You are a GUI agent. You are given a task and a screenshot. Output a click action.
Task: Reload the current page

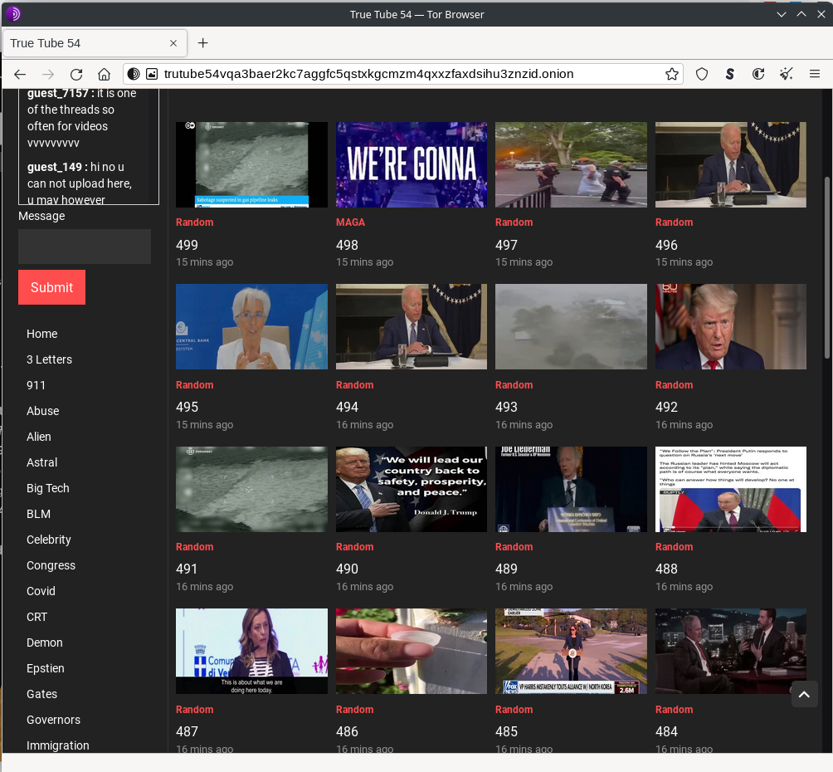pyautogui.click(x=76, y=74)
